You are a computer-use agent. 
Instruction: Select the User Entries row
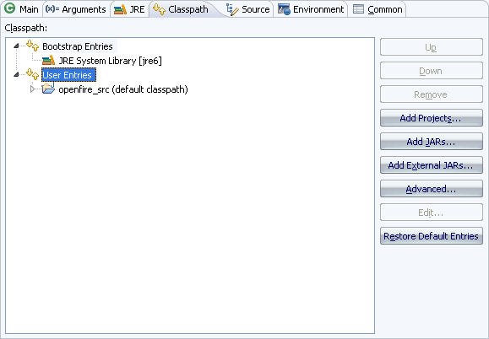tap(68, 75)
